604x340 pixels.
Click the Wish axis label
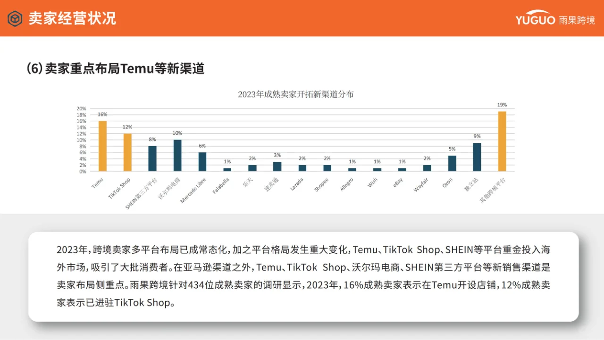point(373,182)
